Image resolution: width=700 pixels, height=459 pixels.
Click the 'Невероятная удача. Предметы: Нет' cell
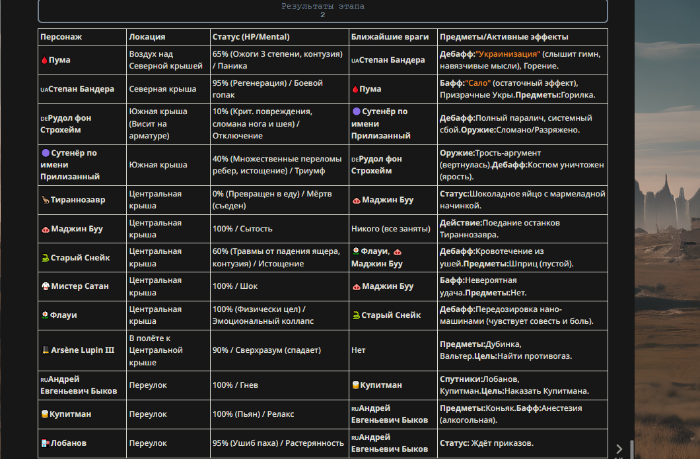[522, 286]
